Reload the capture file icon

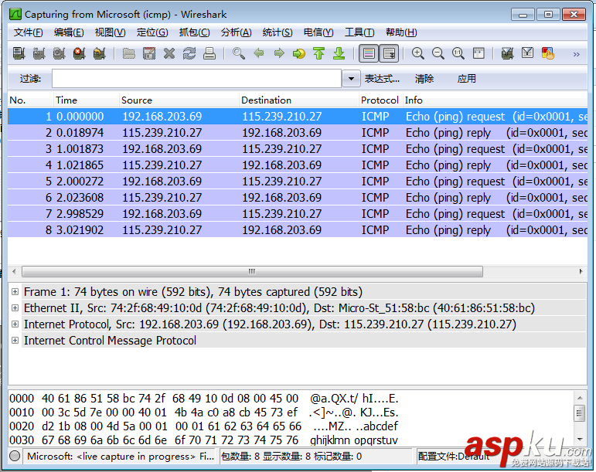tap(189, 53)
